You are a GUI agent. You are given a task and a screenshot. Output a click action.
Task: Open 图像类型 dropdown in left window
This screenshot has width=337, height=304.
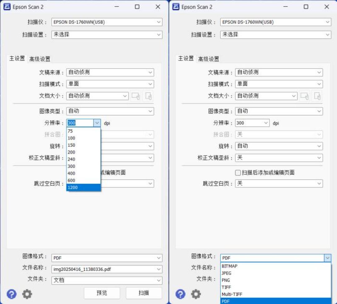tap(110, 111)
